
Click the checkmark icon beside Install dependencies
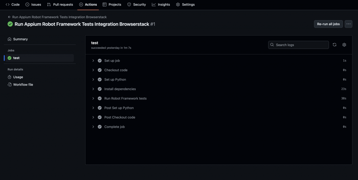(100, 89)
